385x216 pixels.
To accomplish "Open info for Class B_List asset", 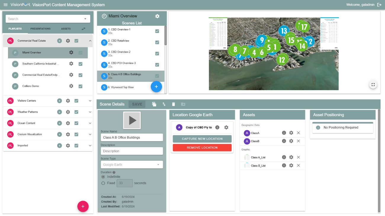I will pos(284,165).
